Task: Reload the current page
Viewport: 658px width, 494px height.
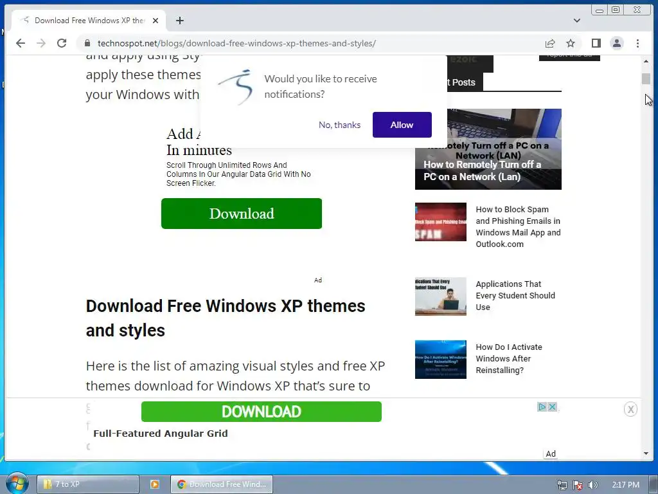Action: click(x=62, y=43)
